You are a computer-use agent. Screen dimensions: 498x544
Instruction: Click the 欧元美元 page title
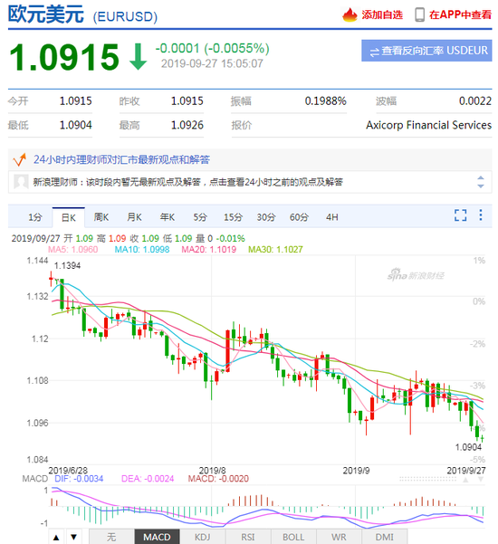pyautogui.click(x=46, y=14)
